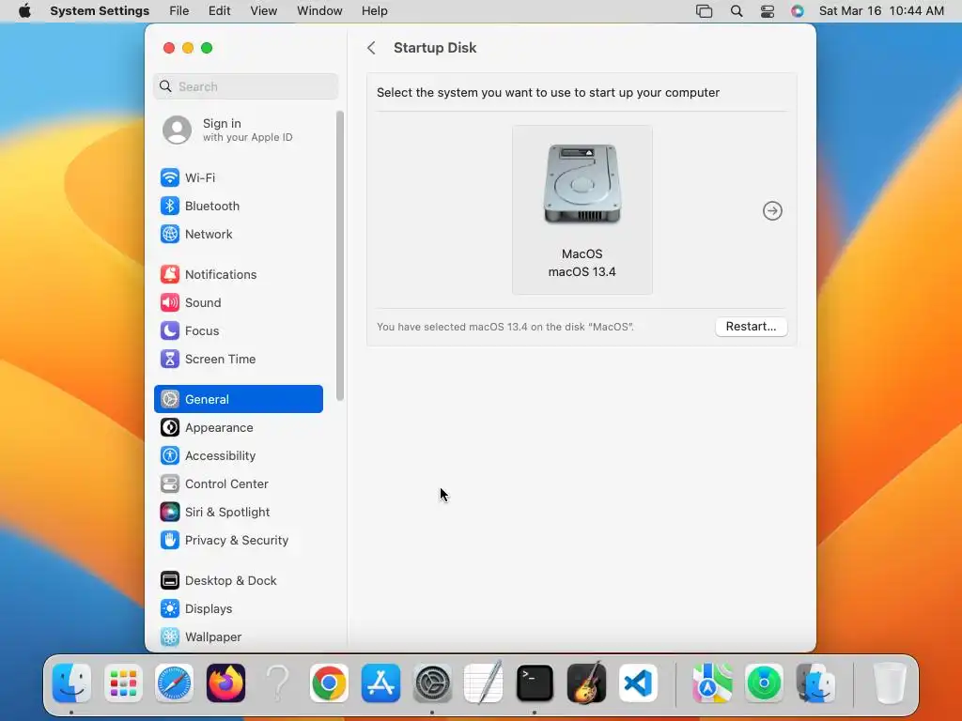
Task: Open App Store from the Dock
Action: click(380, 683)
